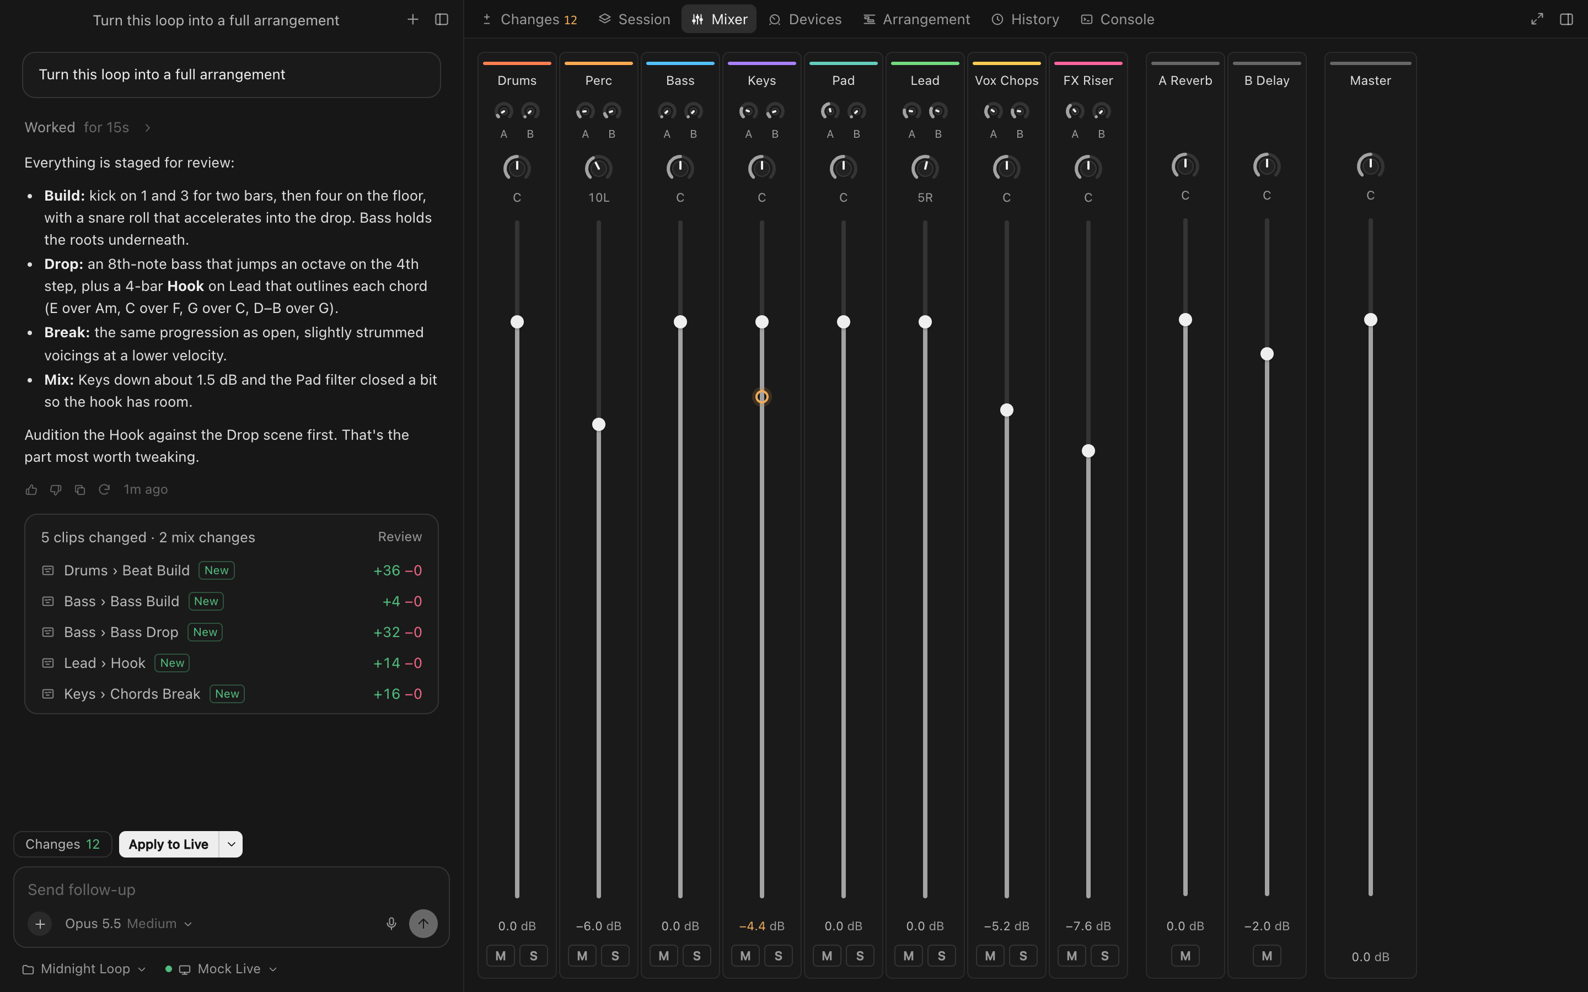Click the microphone icon in follow-up box
The height and width of the screenshot is (992, 1588).
pos(391,923)
